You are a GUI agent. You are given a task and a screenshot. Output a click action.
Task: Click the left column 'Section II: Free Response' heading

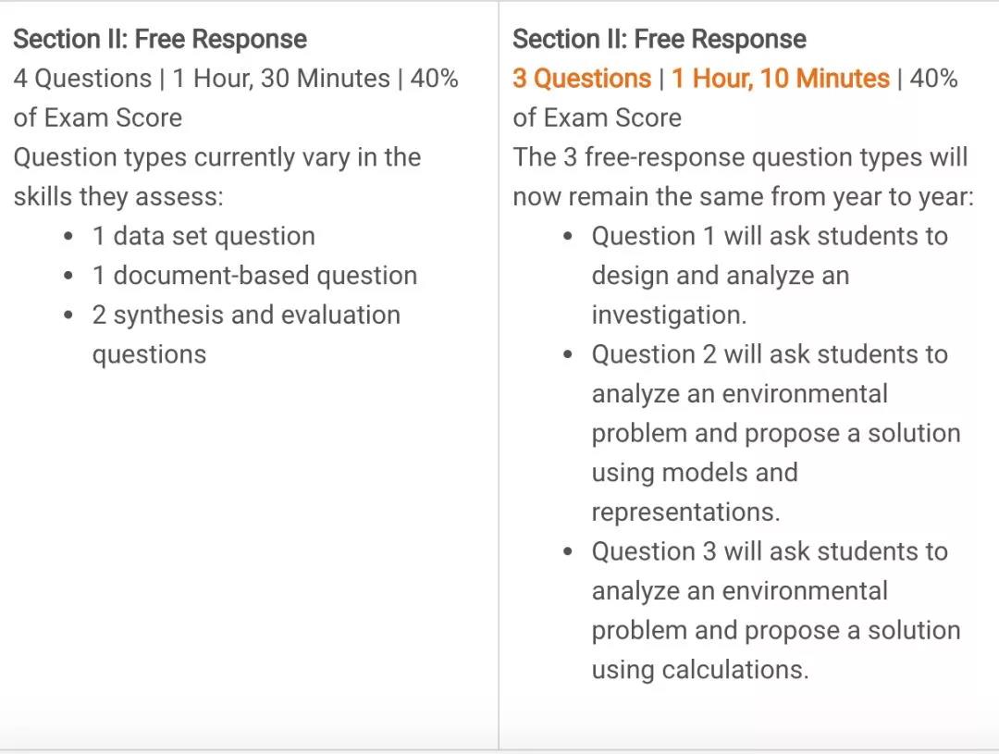(160, 39)
